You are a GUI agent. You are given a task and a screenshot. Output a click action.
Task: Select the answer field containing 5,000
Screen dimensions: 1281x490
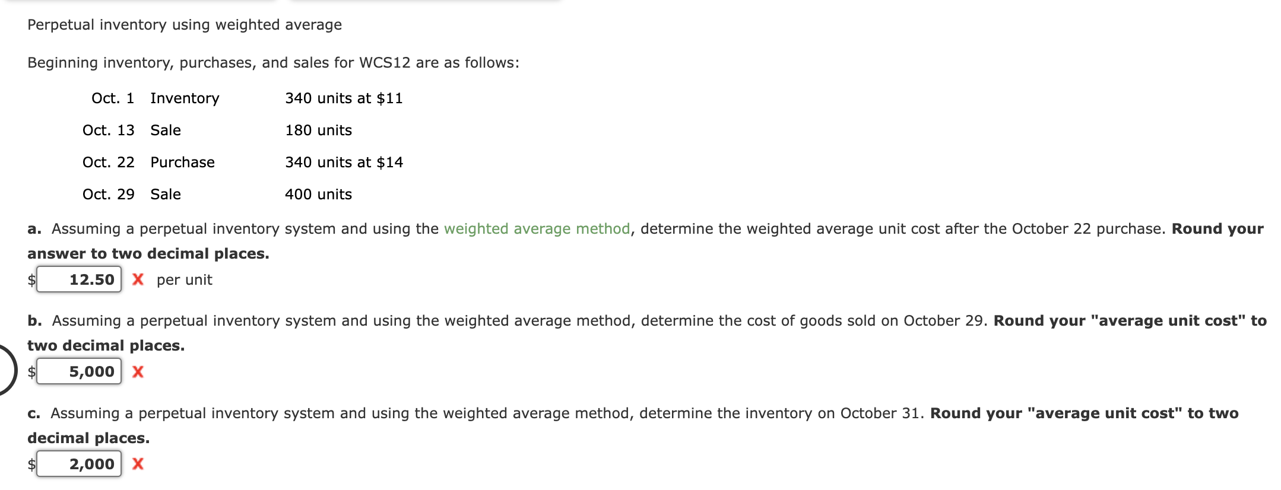(x=80, y=372)
